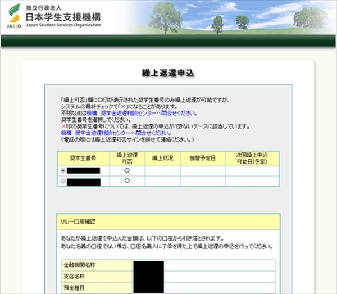Click the 独立行政法人 text in header

point(44,8)
